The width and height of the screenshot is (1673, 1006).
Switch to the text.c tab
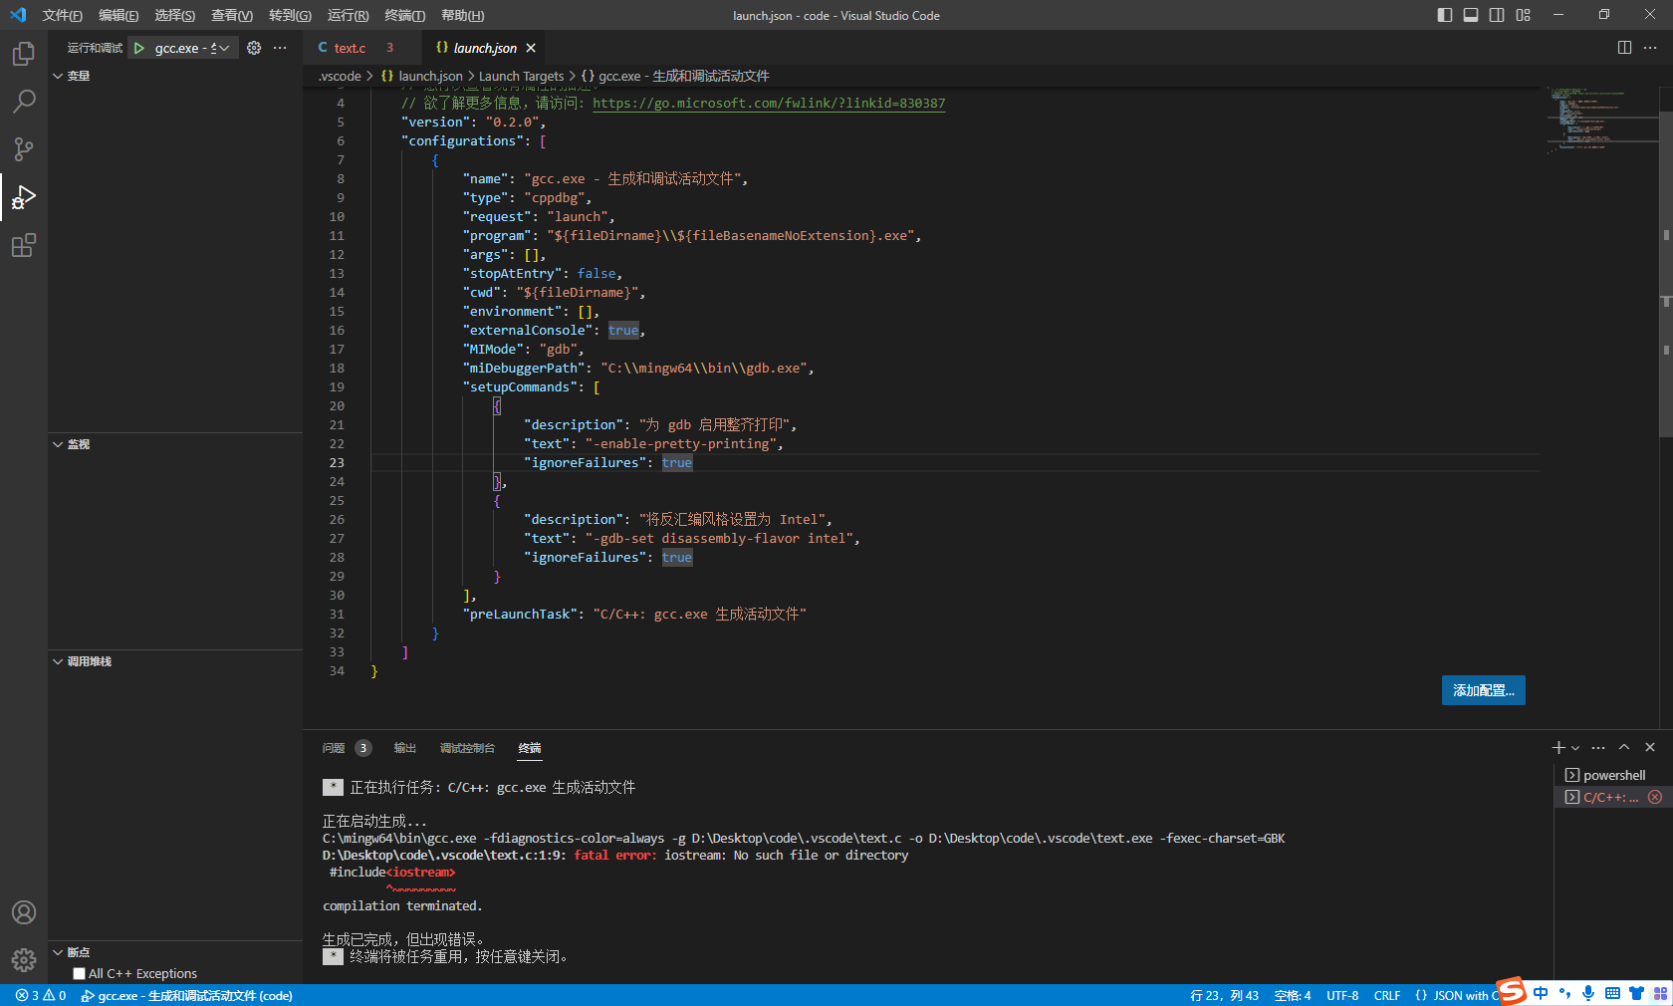pos(350,47)
